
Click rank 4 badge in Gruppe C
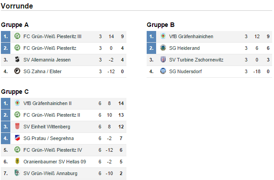[x=5, y=138]
